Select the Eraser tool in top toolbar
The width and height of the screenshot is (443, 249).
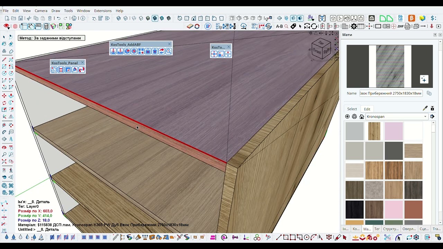[190, 26]
